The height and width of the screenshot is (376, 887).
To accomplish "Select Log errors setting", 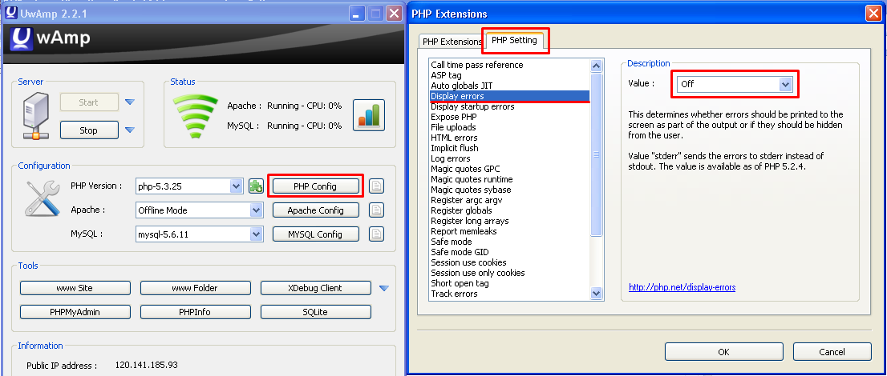I will point(509,158).
